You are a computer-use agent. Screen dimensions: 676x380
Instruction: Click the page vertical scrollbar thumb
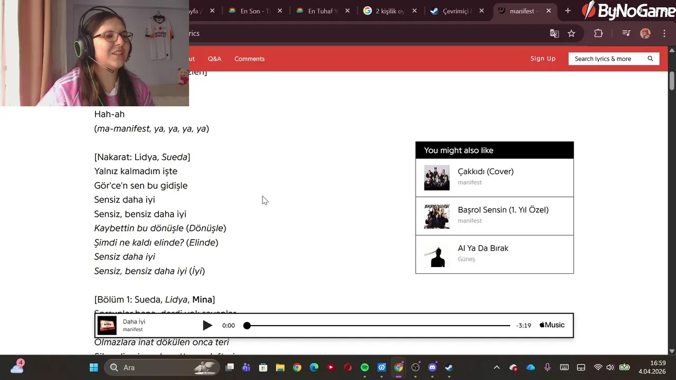coord(672,81)
